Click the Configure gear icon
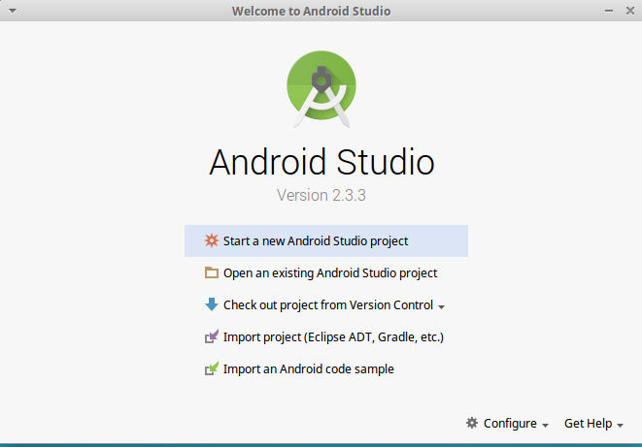Viewport: 642px width, 447px height. click(x=472, y=423)
